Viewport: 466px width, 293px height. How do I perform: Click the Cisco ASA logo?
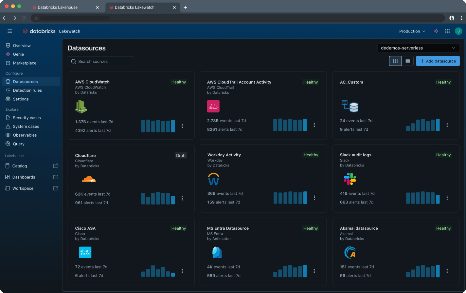tap(85, 252)
